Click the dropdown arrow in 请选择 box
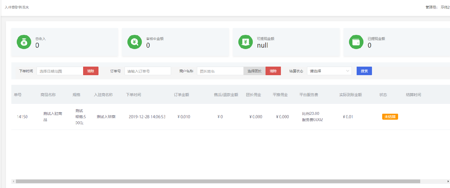The width and height of the screenshot is (450, 188). [x=348, y=71]
